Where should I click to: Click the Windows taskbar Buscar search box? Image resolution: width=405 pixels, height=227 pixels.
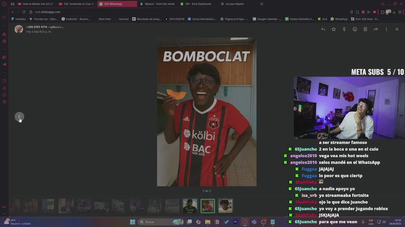(x=160, y=222)
